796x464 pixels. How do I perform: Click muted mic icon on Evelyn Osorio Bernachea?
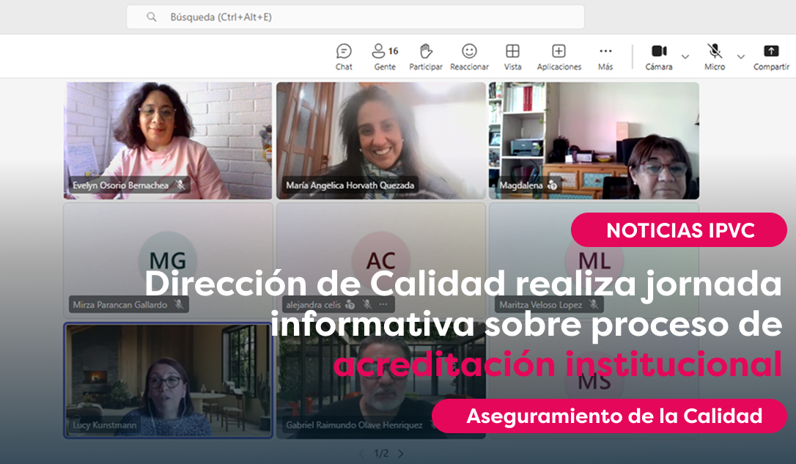[x=180, y=185]
